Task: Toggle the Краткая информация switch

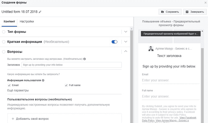Action: click(x=114, y=42)
